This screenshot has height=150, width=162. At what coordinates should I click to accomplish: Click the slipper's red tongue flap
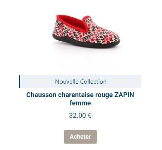click(x=87, y=22)
